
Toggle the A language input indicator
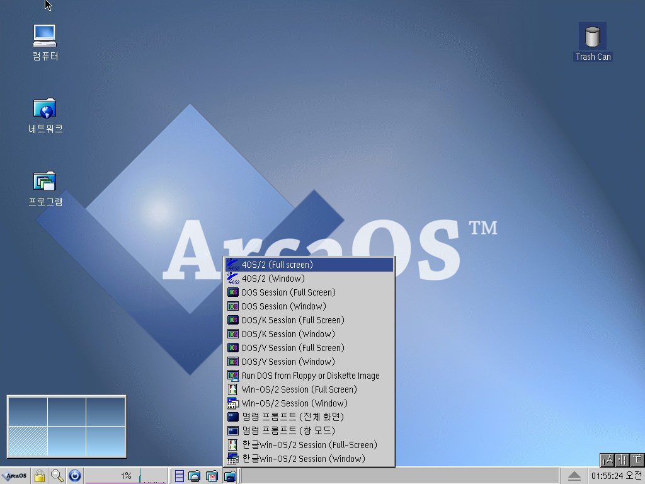pos(607,460)
